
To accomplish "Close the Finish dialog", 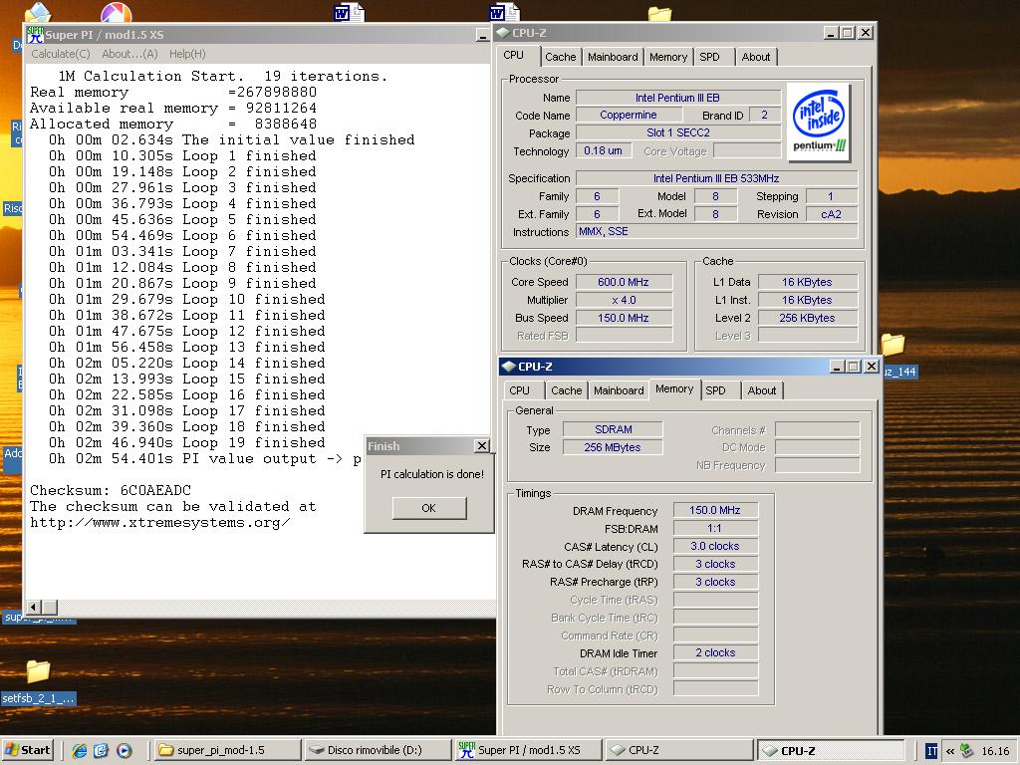I will (x=481, y=445).
